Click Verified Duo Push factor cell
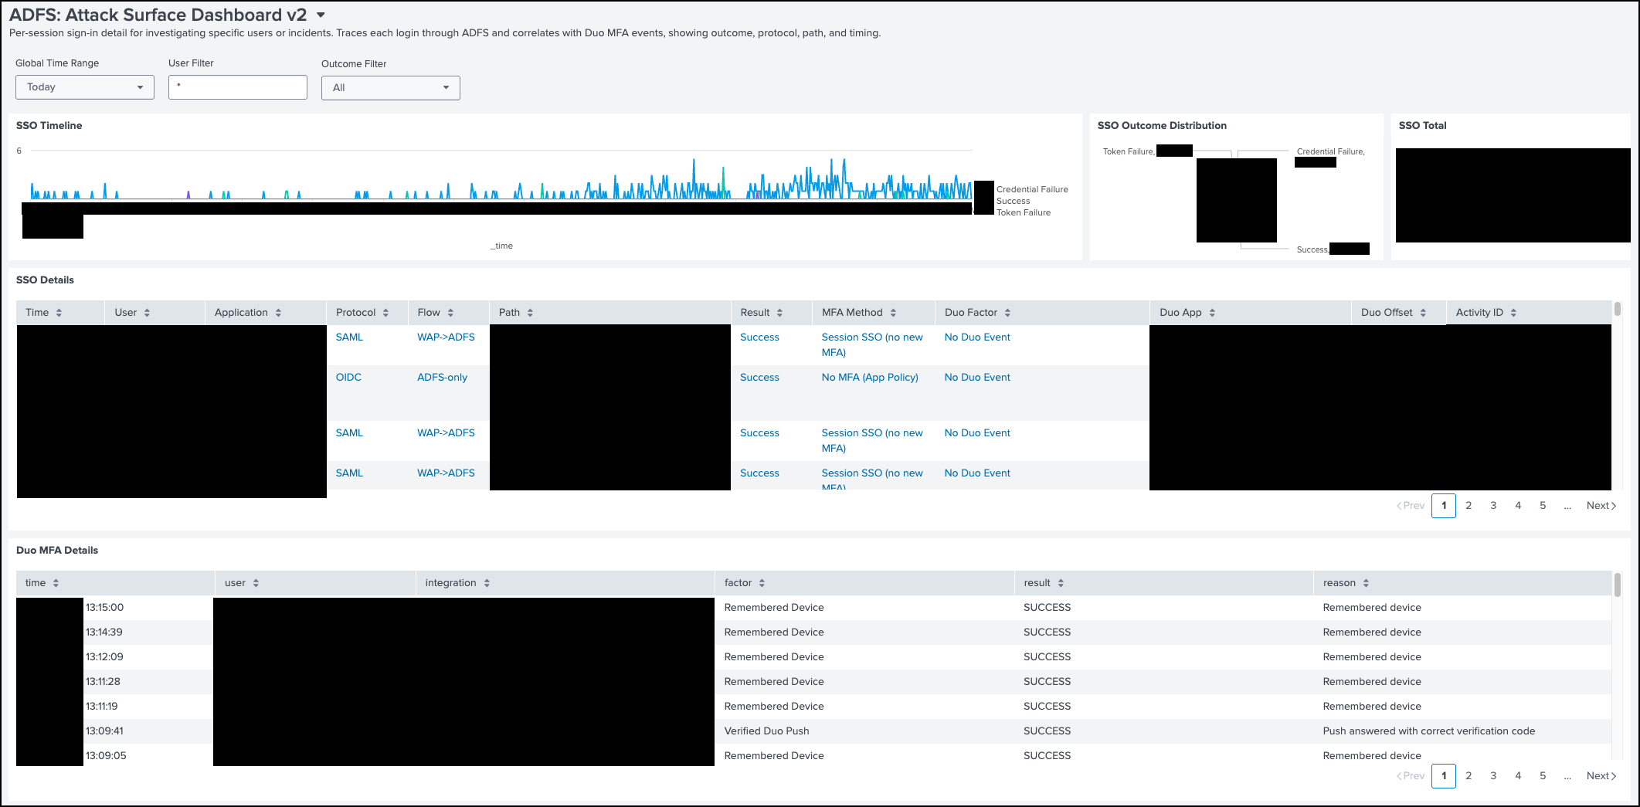The image size is (1640, 807). (x=767, y=731)
